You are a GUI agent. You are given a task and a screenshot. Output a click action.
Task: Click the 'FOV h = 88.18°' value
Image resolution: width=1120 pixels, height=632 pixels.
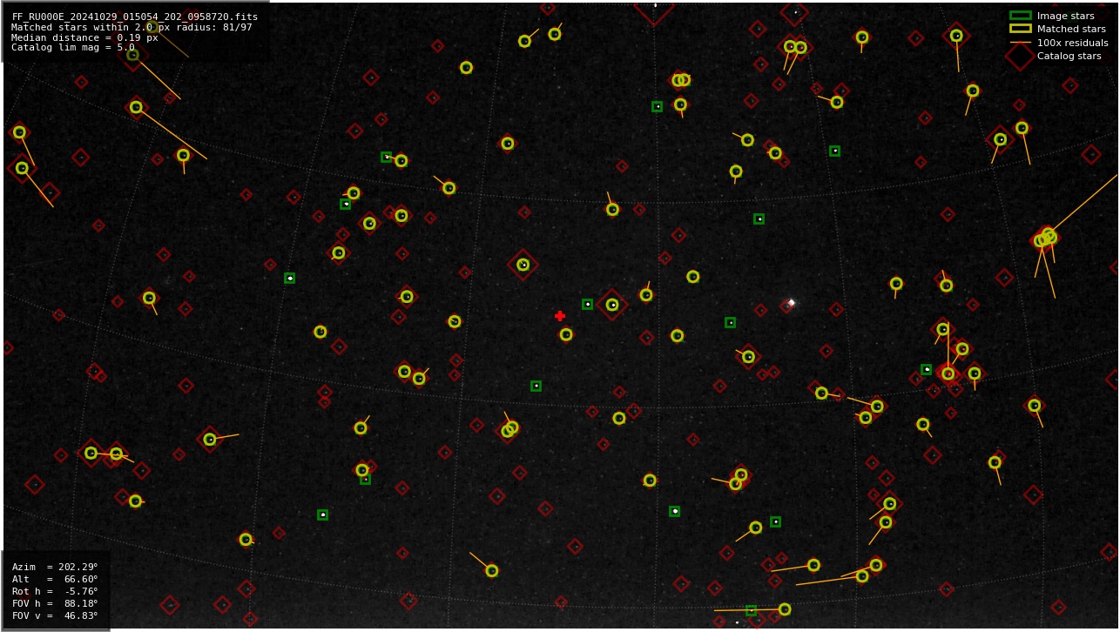pos(55,603)
